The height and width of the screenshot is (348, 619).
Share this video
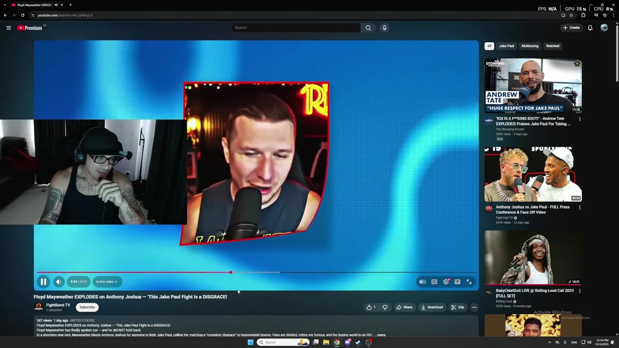pos(404,307)
